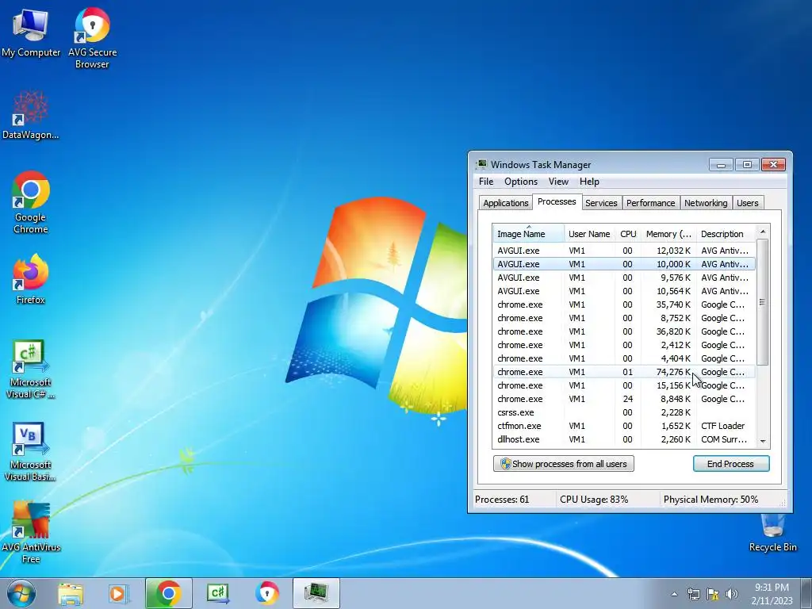812x609 pixels.
Task: Select AVGUI.exe row using 12,032 K
Action: click(x=624, y=251)
